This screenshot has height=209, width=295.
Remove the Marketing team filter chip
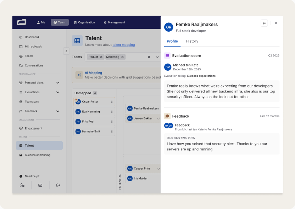[x=122, y=57]
